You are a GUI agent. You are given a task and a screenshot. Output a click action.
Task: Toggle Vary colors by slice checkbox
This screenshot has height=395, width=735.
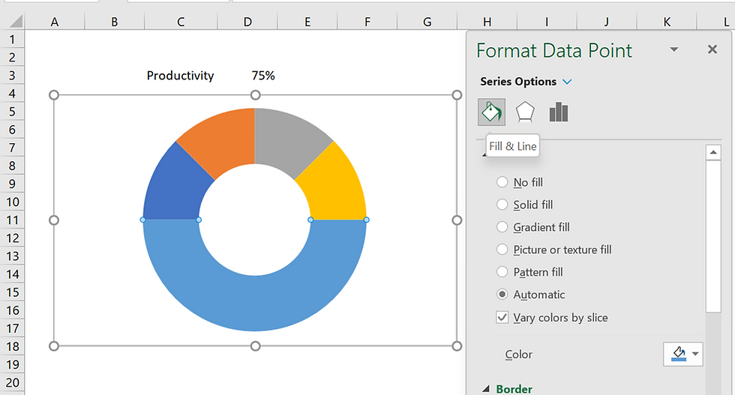click(x=502, y=318)
